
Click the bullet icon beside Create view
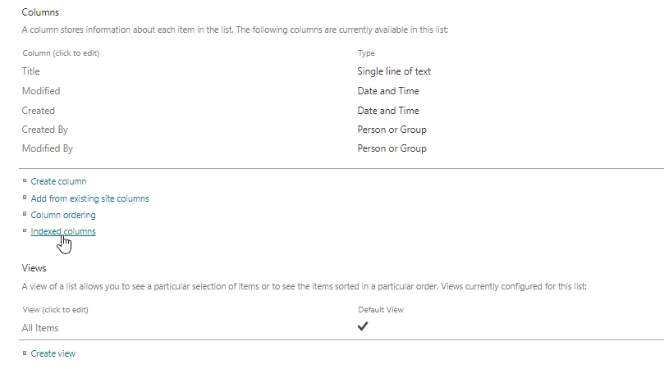click(25, 353)
